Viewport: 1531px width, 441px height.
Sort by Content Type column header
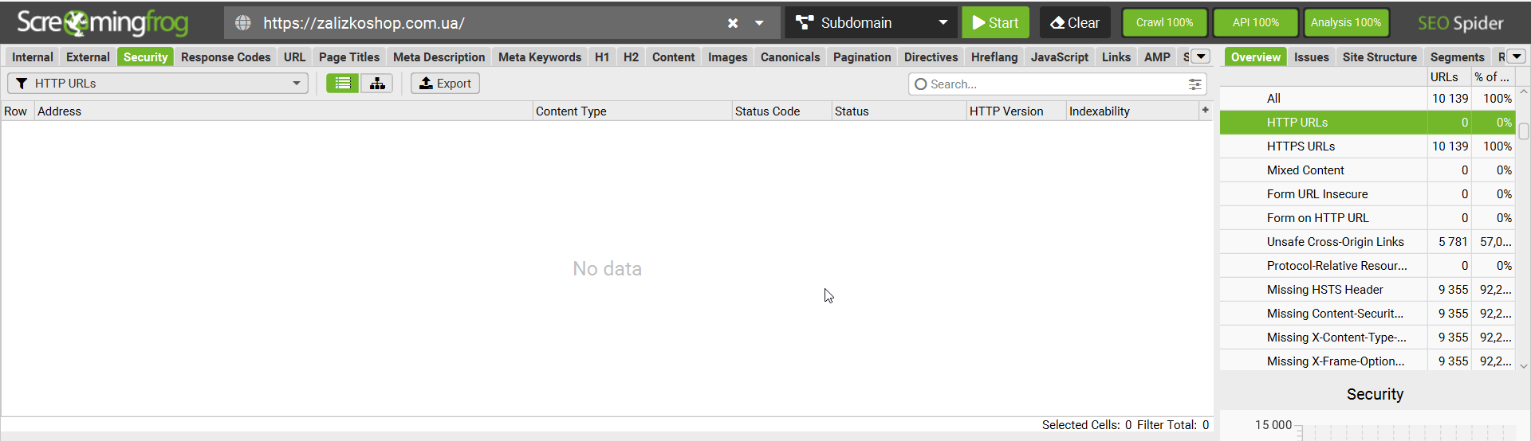(632, 111)
